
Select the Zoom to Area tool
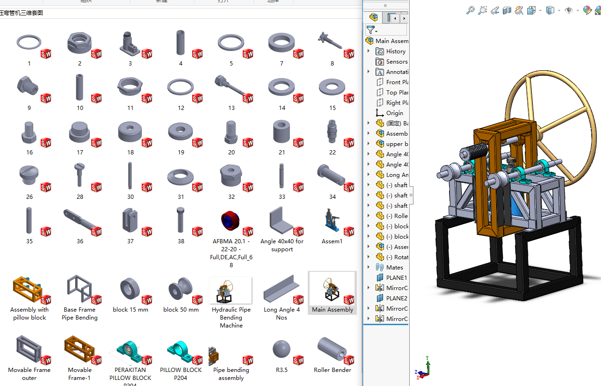483,10
